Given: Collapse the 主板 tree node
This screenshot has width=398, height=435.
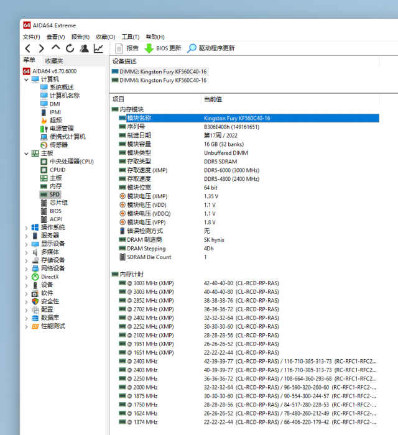Looking at the screenshot, I should pos(26,153).
